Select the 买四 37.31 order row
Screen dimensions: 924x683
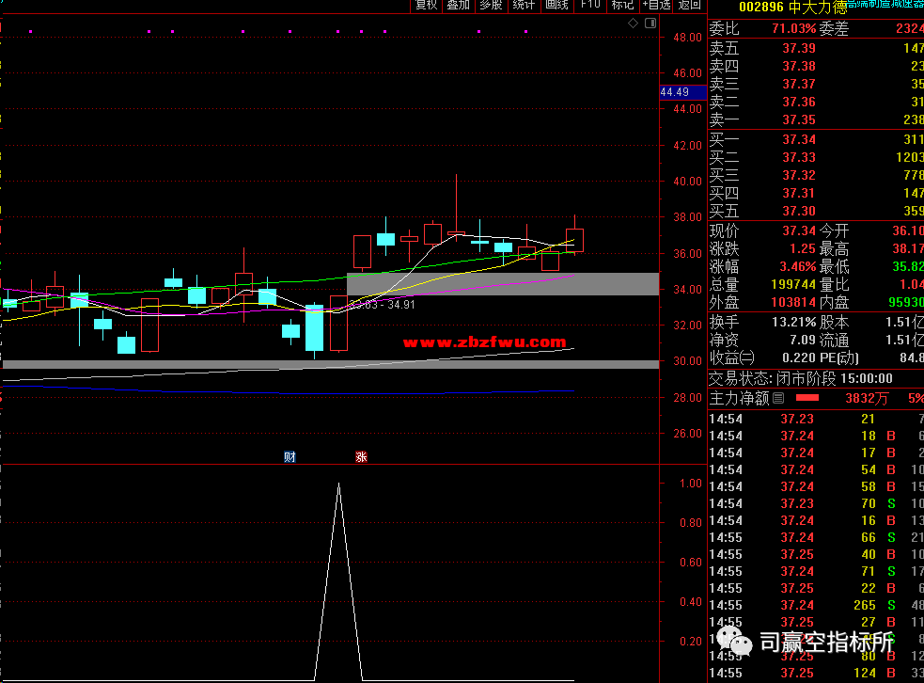tap(816, 193)
